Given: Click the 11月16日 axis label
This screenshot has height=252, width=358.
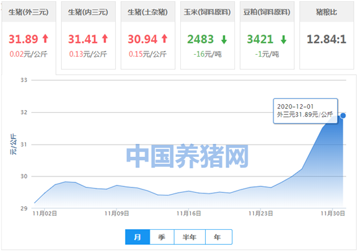Looking at the screenshot, I should coord(189,214).
